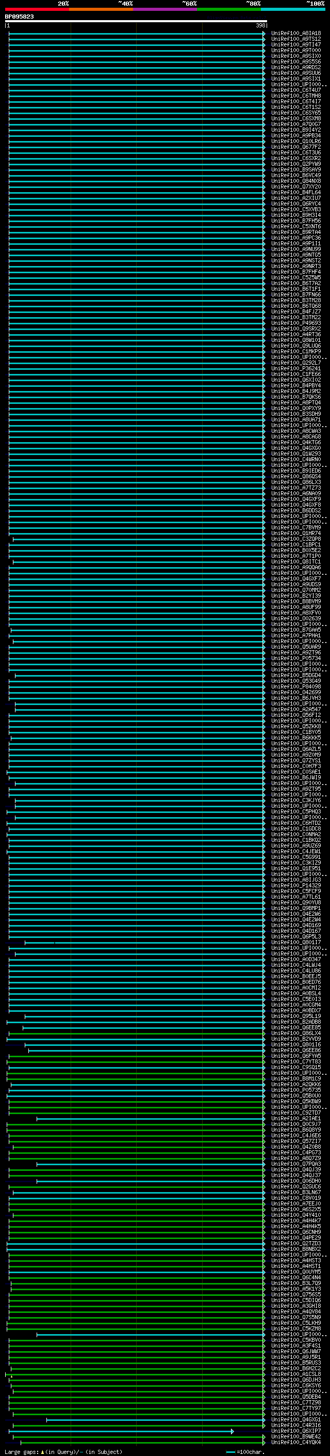Open hit UniRef100_B9WE42
This screenshot has height=1456, width=330.
296,1436
